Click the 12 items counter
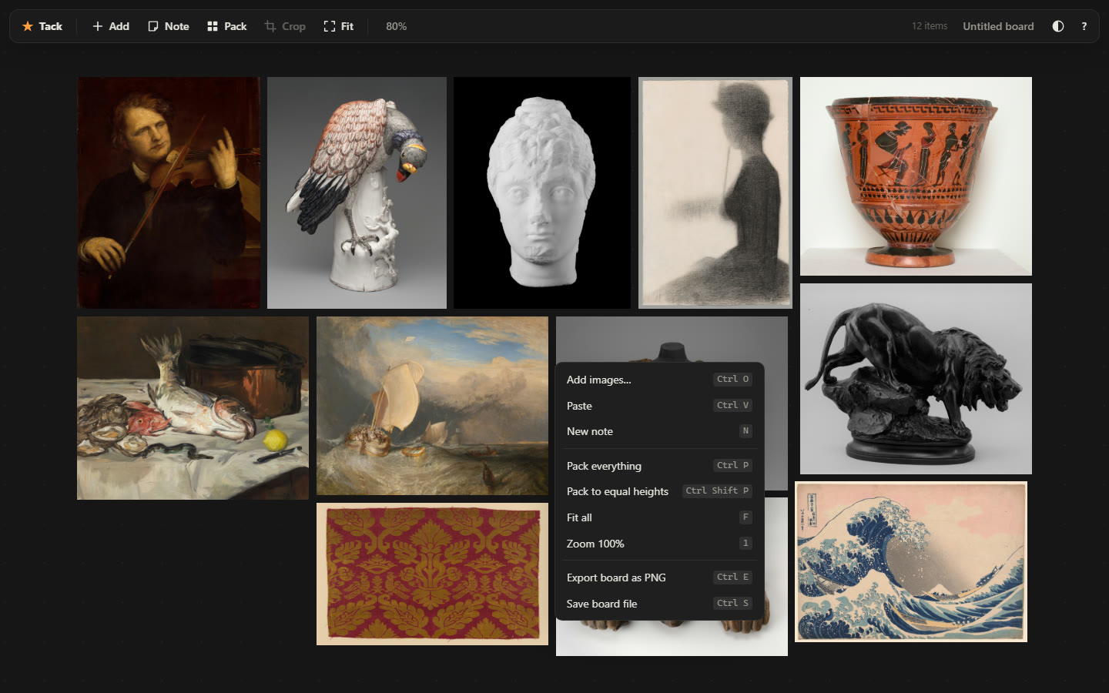Image resolution: width=1109 pixels, height=693 pixels. click(x=930, y=26)
